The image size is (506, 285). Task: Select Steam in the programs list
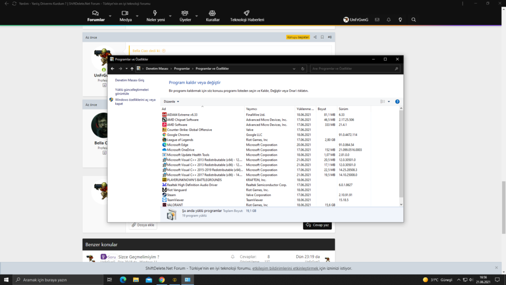click(171, 195)
